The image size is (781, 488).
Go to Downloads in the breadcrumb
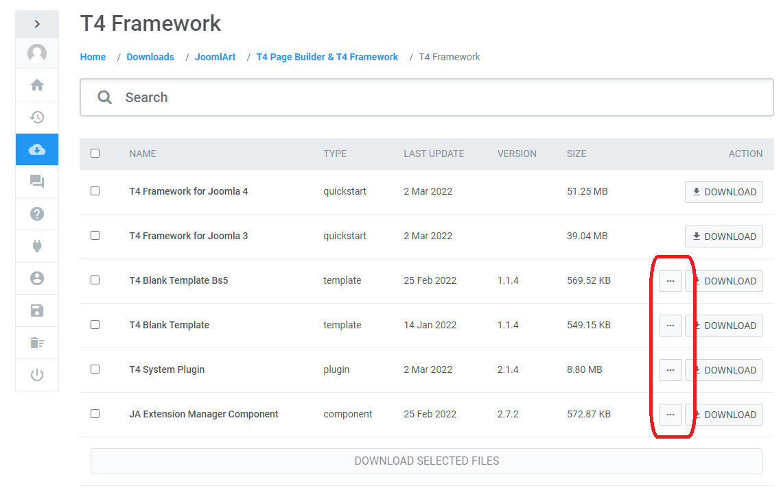[150, 57]
